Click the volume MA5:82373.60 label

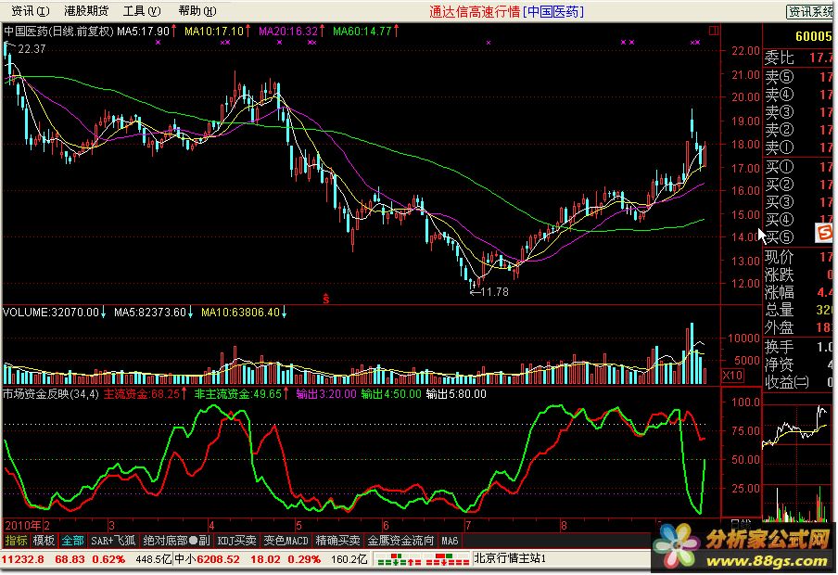pyautogui.click(x=150, y=313)
